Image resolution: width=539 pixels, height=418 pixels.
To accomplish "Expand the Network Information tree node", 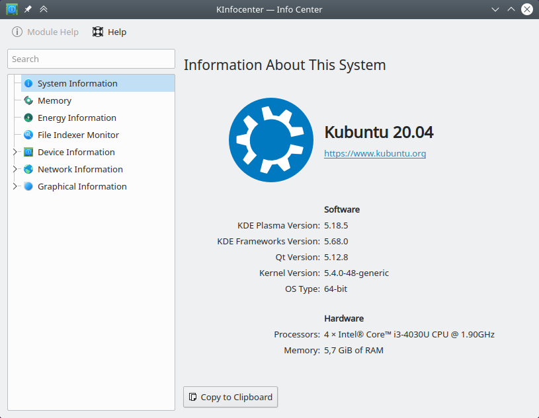I will click(15, 170).
